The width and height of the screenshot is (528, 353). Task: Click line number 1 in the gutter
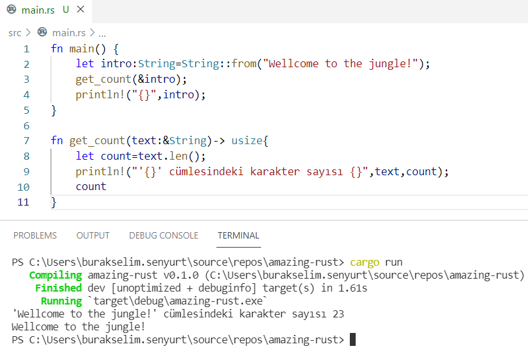(x=27, y=49)
